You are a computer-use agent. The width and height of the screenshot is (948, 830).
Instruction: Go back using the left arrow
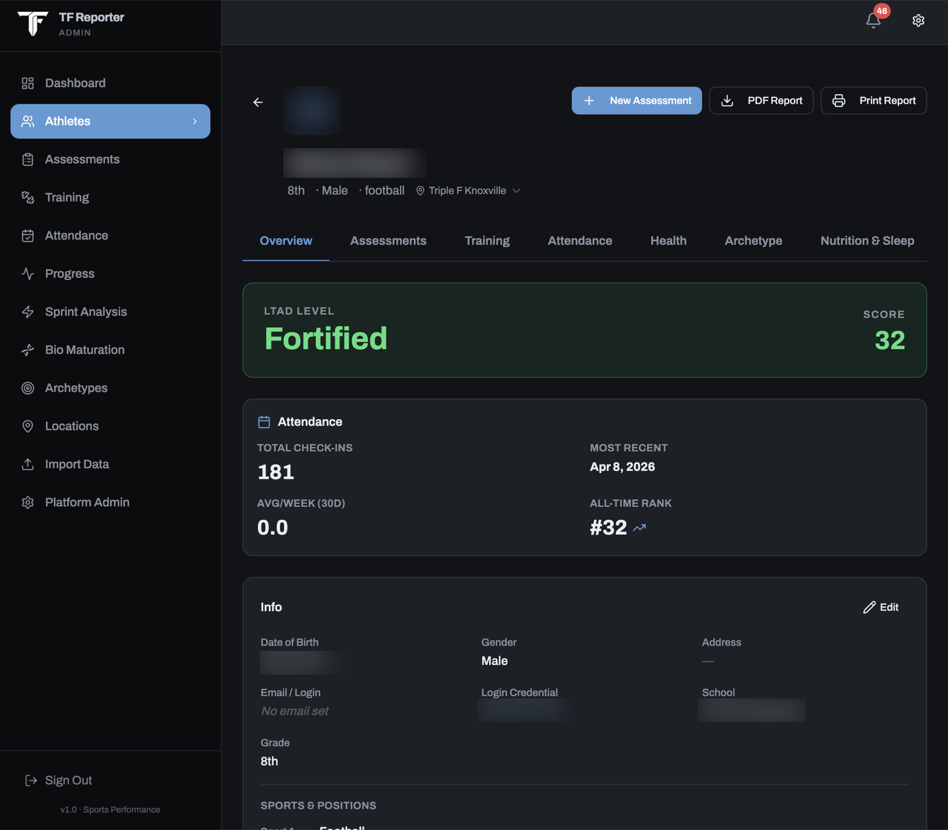(x=258, y=103)
